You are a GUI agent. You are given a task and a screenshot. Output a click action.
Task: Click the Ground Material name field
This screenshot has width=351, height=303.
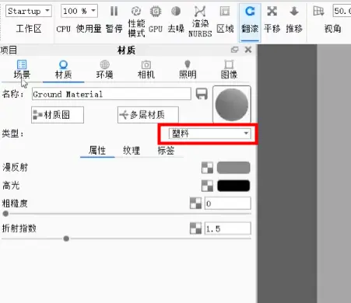pos(111,94)
